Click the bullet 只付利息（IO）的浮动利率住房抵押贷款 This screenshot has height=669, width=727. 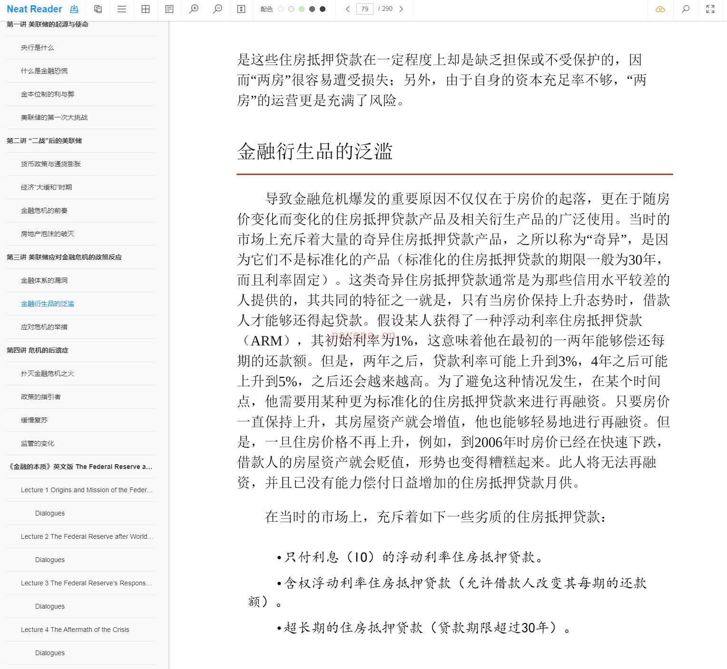pos(410,557)
